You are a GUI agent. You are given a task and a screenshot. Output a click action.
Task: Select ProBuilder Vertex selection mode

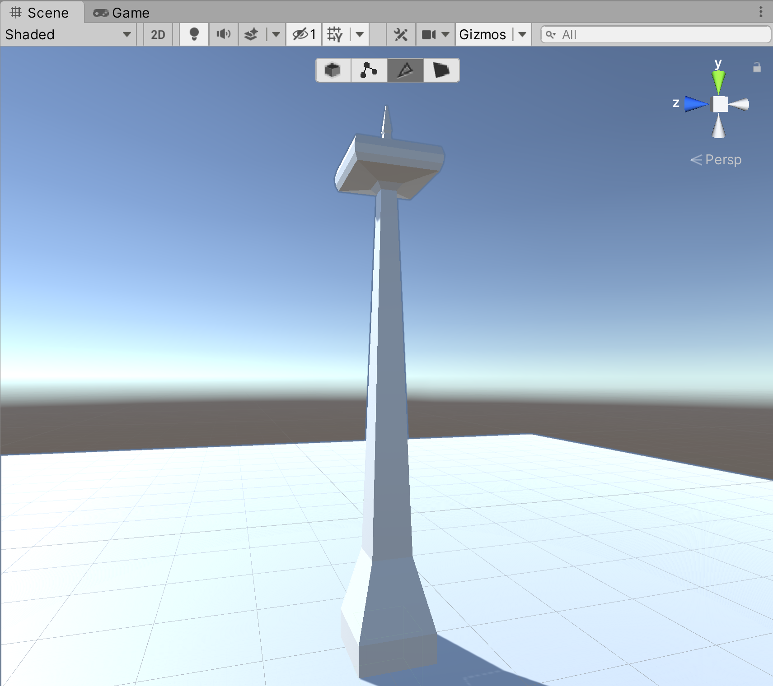point(369,70)
